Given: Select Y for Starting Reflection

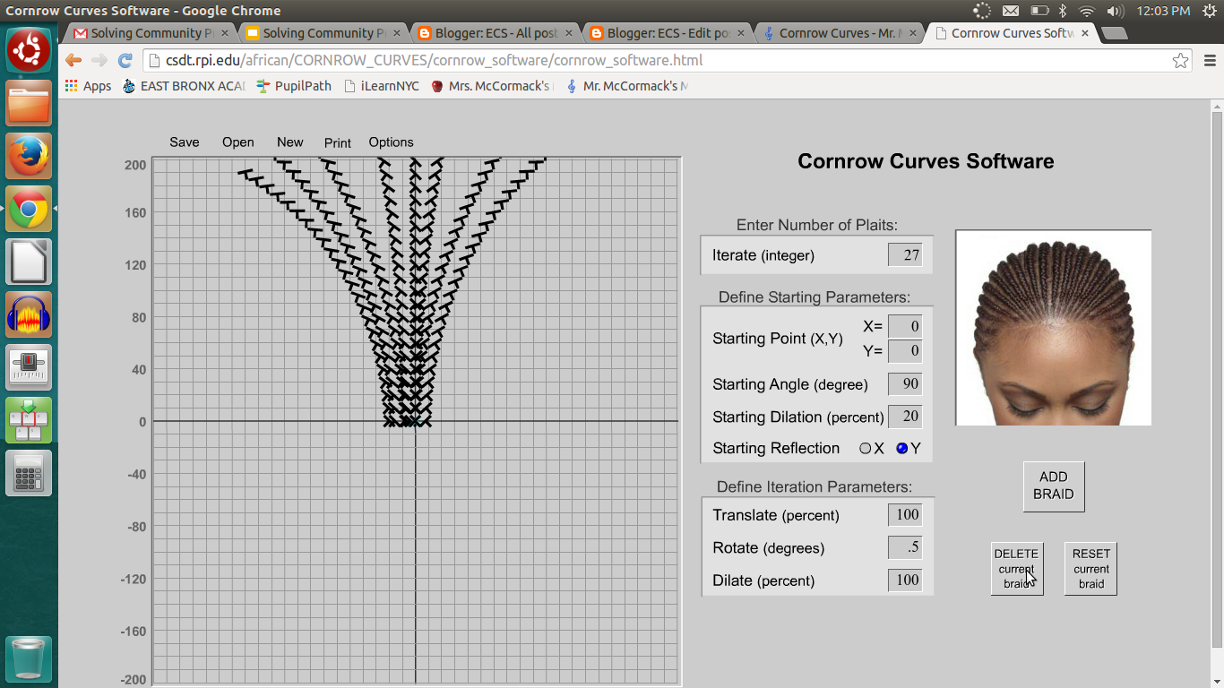Looking at the screenshot, I should tap(902, 448).
